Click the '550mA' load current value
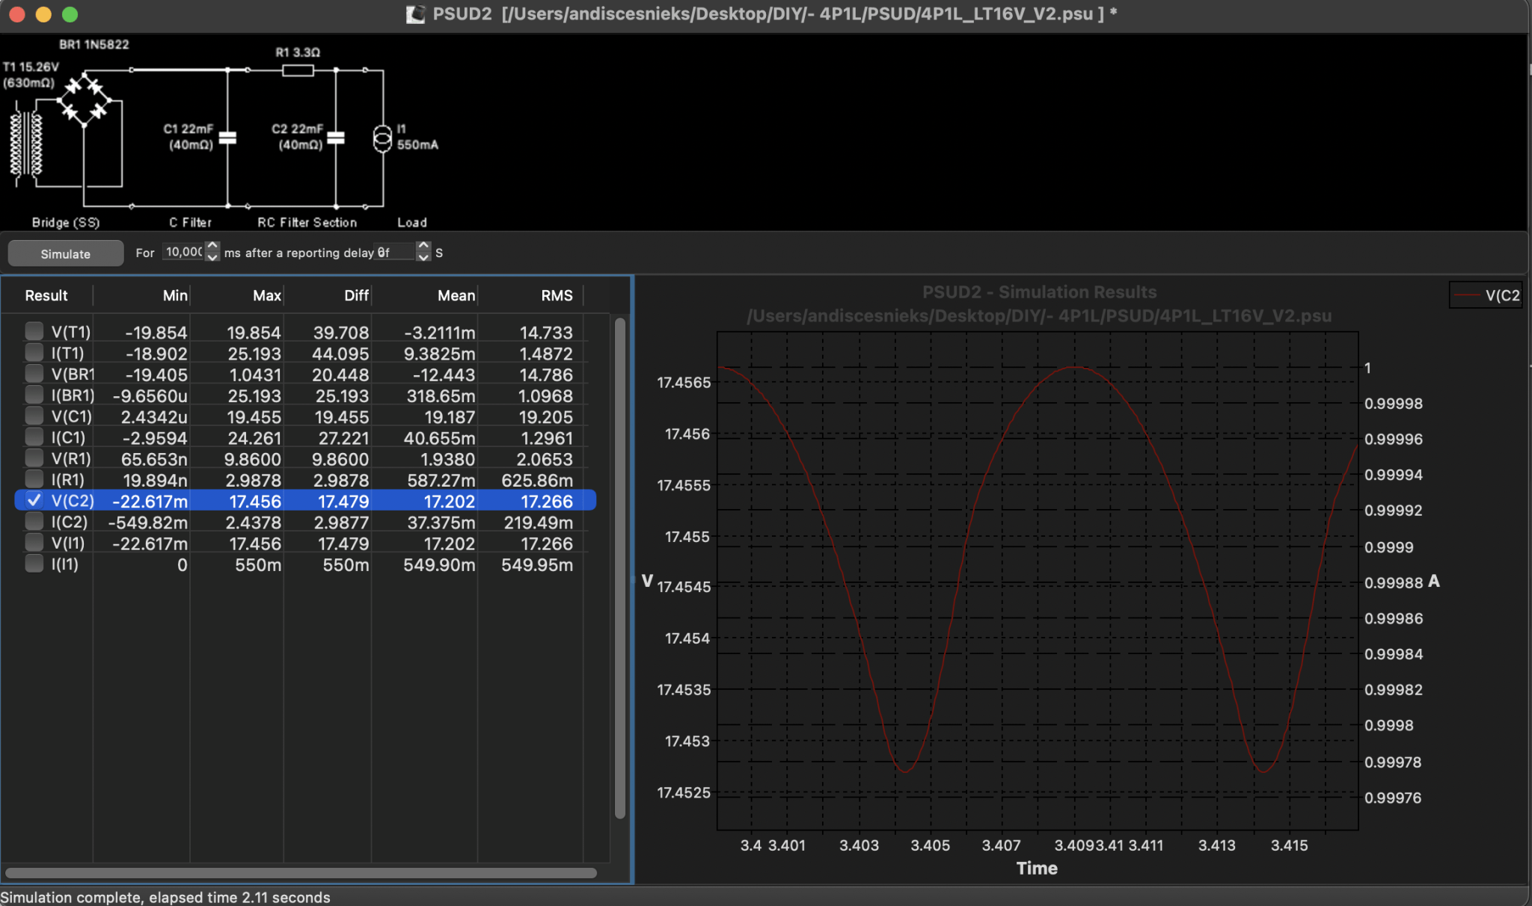The height and width of the screenshot is (906, 1532). pyautogui.click(x=417, y=144)
